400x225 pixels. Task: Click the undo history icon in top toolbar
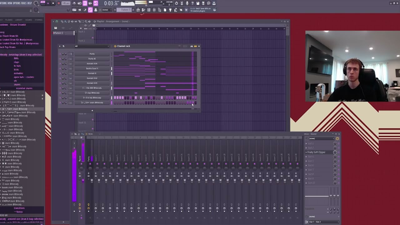pyautogui.click(x=177, y=3)
